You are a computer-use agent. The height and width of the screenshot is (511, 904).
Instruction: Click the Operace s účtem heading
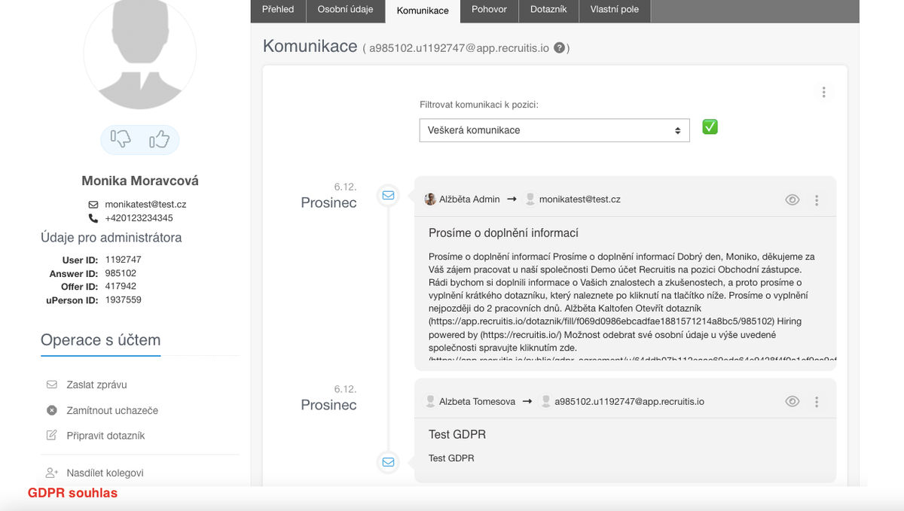pyautogui.click(x=101, y=340)
